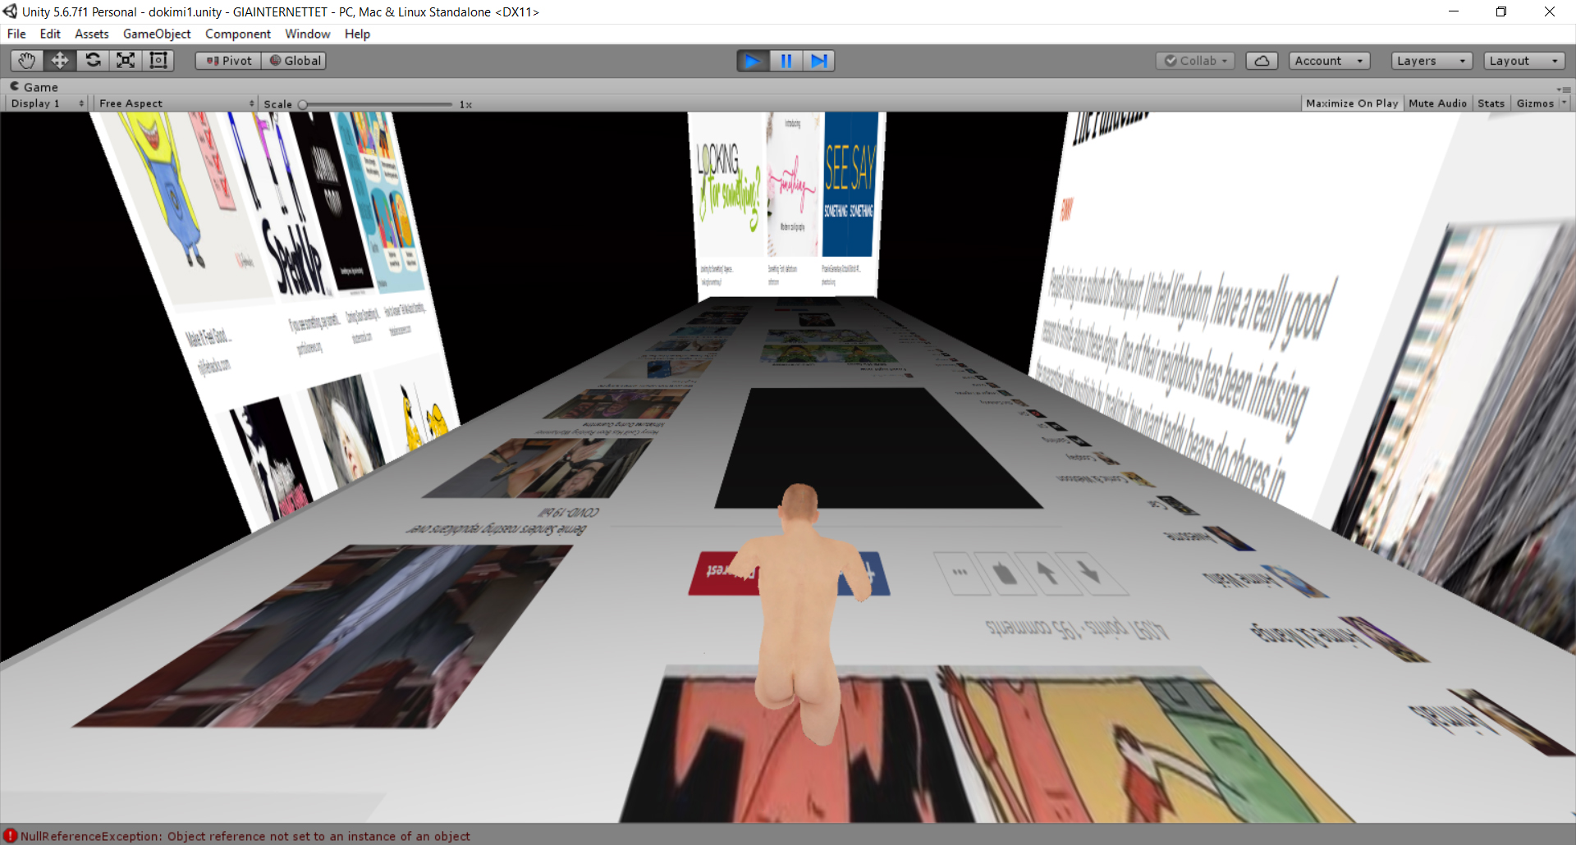Screen dimensions: 1576x845
Task: Select the Rect Transform tool
Action: point(158,61)
